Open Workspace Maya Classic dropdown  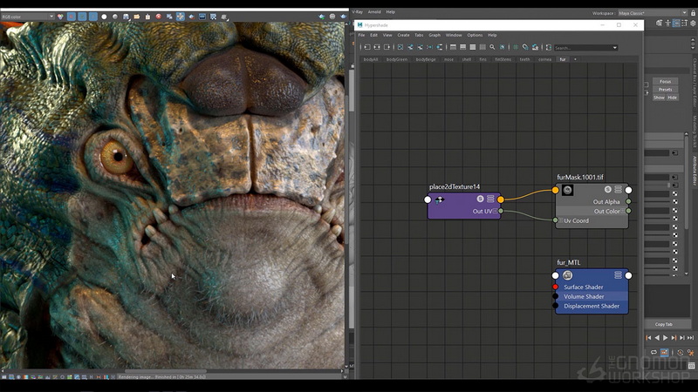click(x=653, y=13)
